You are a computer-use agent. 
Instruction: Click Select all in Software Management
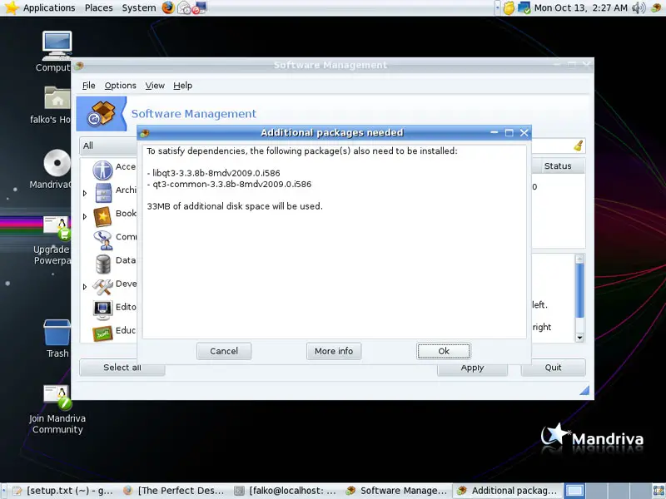click(122, 368)
